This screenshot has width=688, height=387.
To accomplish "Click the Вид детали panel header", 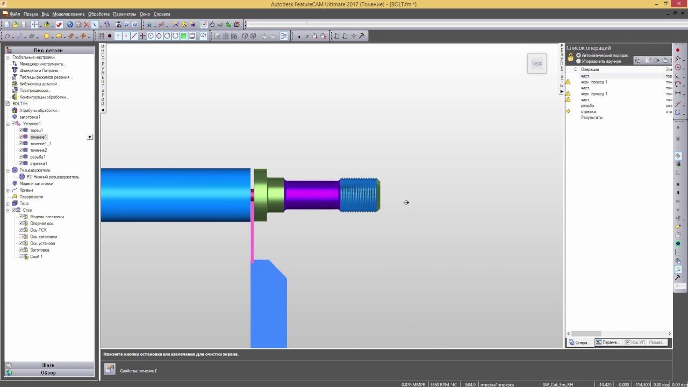I will tap(48, 51).
